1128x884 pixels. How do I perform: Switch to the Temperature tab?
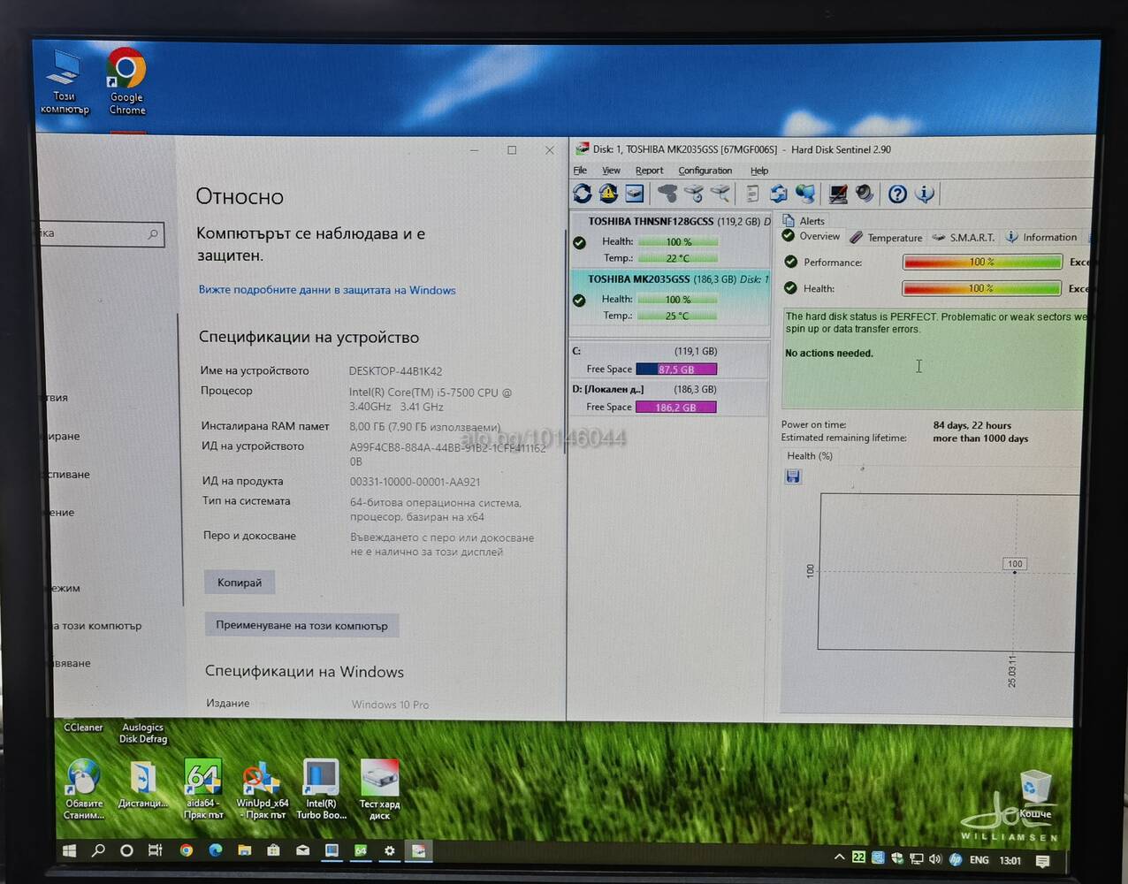(887, 238)
